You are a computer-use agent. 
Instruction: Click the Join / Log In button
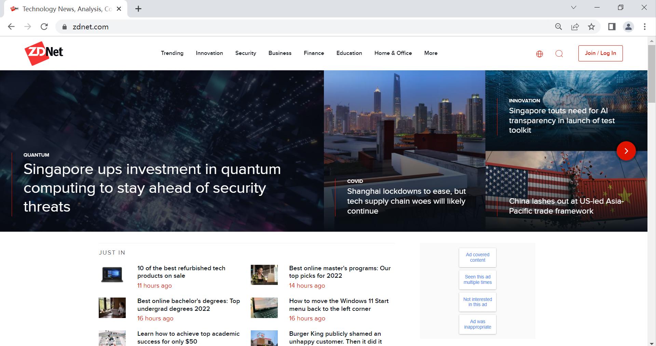click(600, 53)
